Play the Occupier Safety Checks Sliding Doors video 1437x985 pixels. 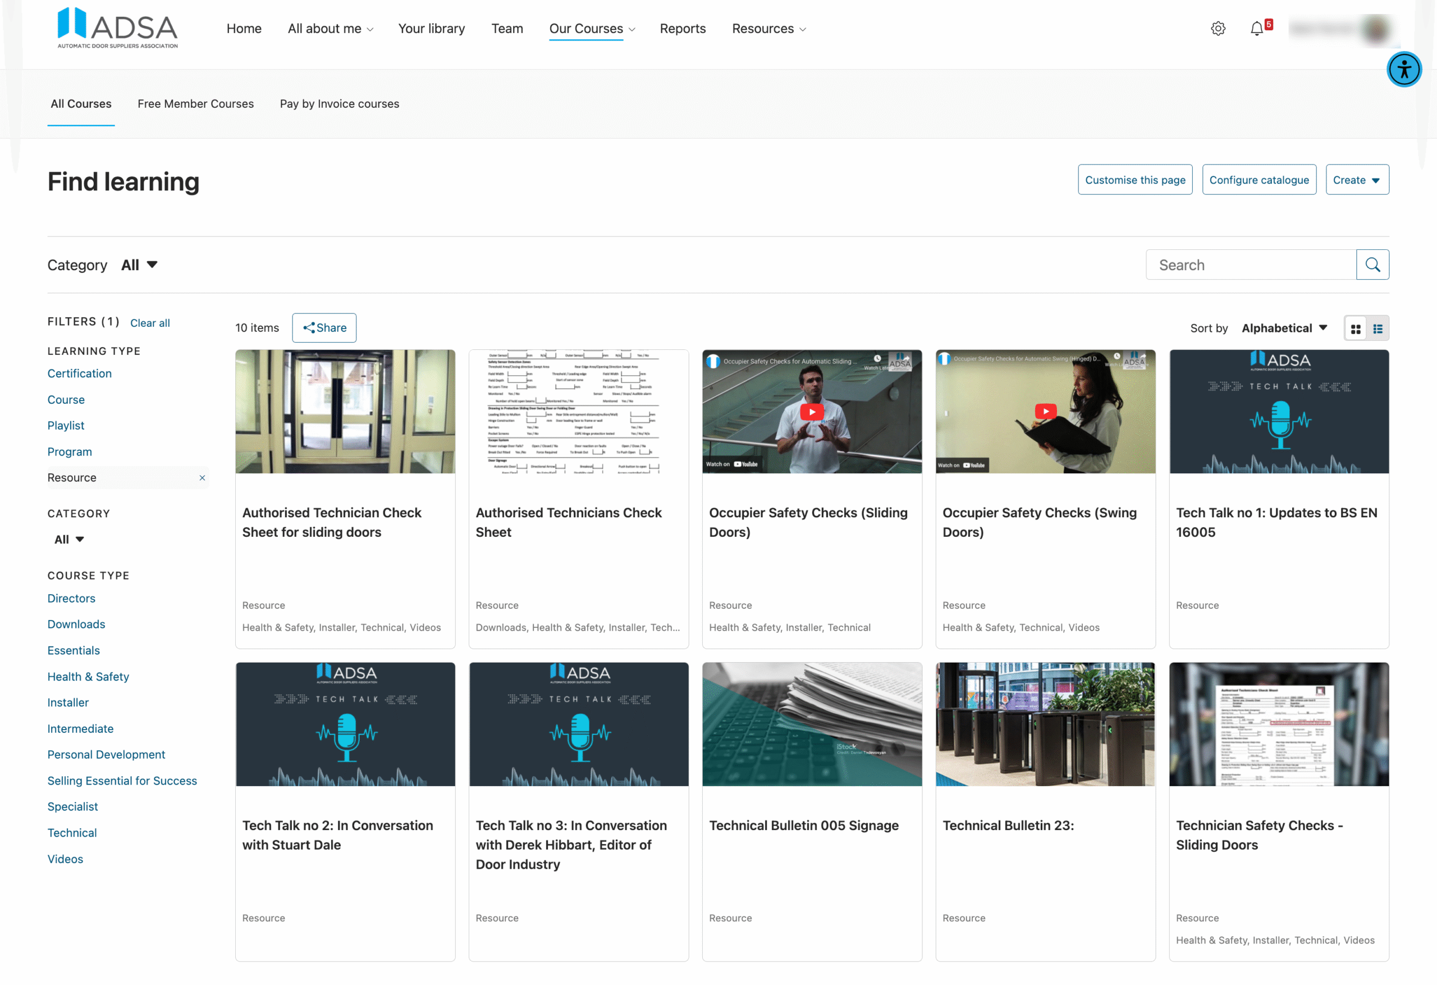pyautogui.click(x=811, y=412)
